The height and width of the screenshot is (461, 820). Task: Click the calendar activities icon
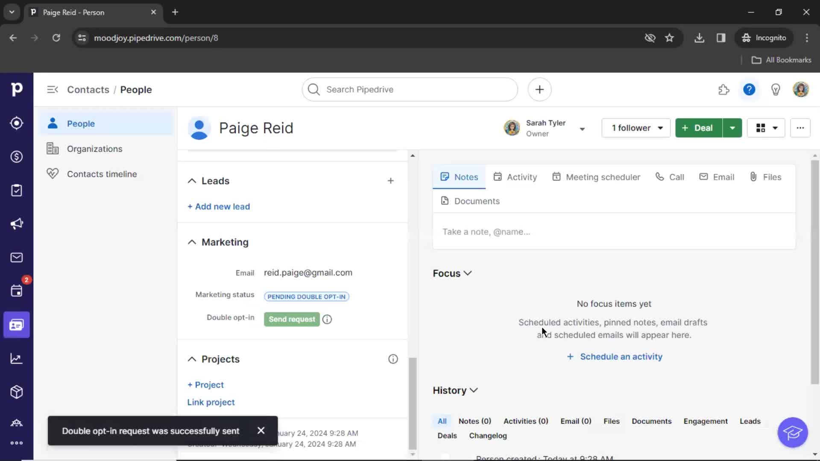tap(16, 291)
